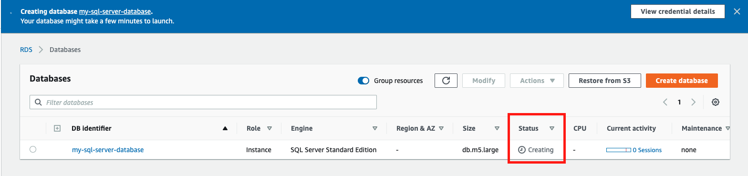The image size is (748, 176).
Task: Focus the Filter databases search field
Action: tap(203, 102)
